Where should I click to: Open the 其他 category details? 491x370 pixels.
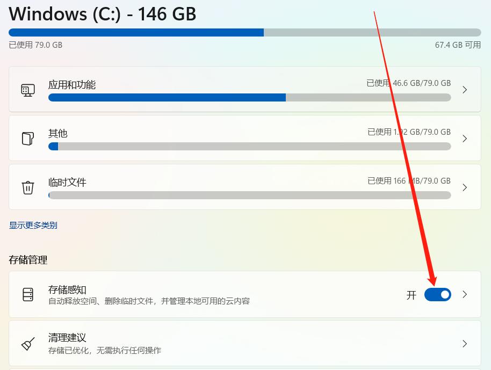tap(465, 139)
